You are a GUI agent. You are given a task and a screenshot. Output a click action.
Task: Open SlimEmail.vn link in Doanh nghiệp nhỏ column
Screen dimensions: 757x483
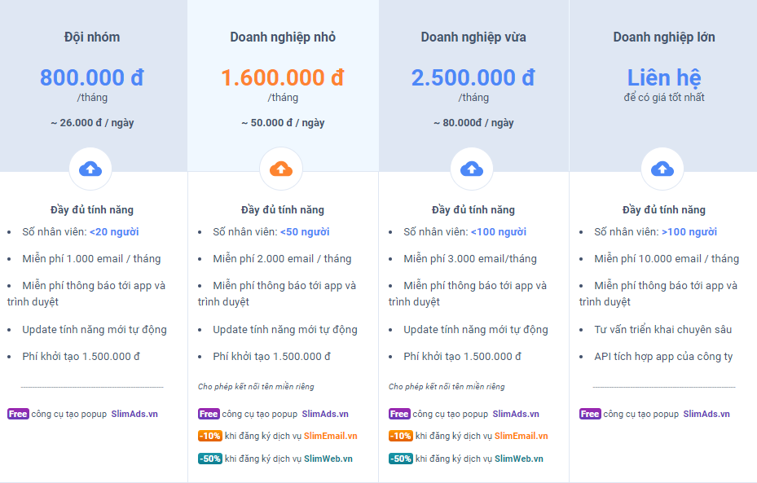pyautogui.click(x=331, y=436)
